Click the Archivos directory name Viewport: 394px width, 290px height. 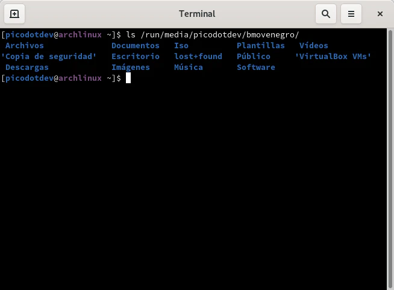[25, 46]
